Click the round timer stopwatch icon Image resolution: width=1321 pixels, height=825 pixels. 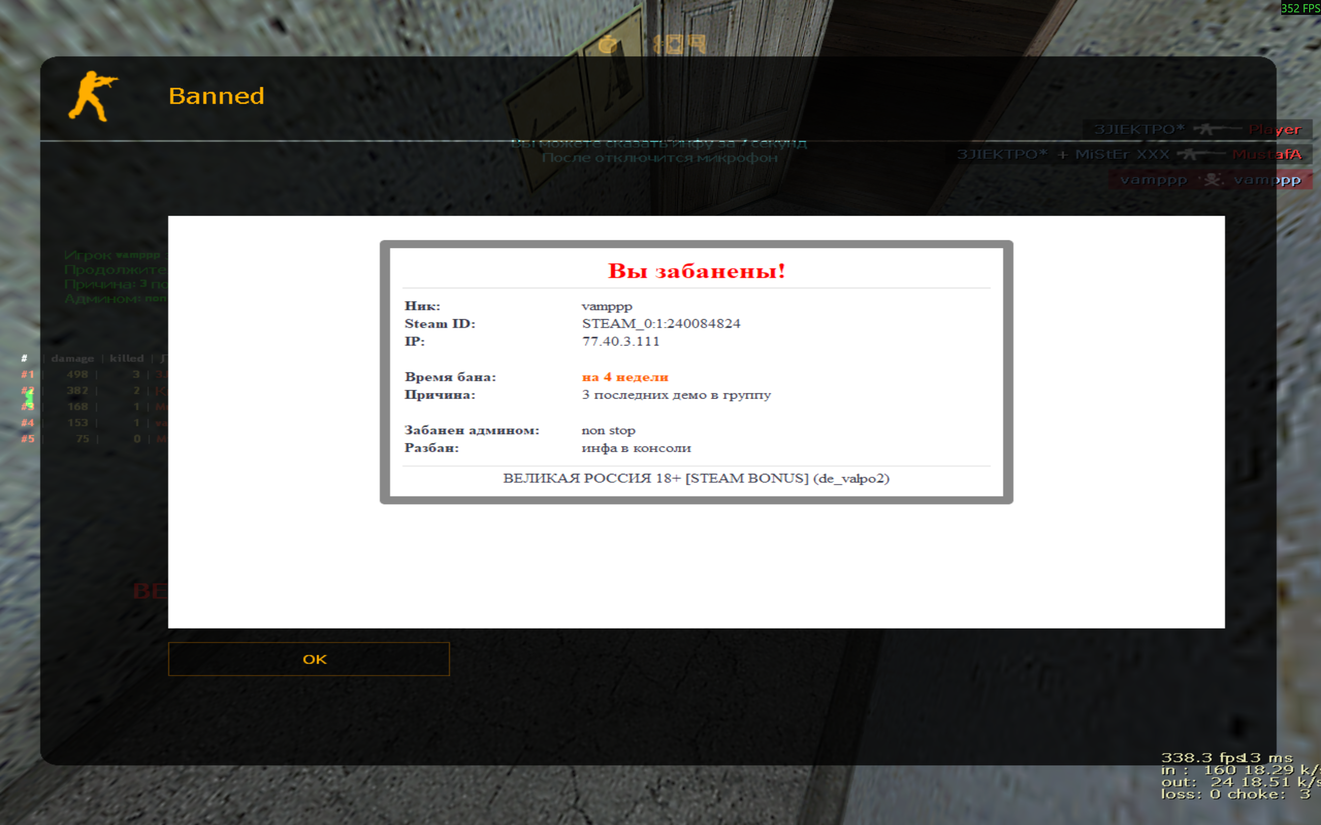coord(607,44)
